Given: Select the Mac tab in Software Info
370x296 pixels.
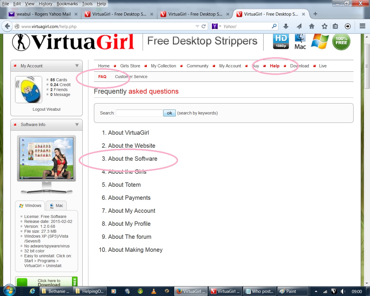Looking at the screenshot, I should click(x=56, y=206).
